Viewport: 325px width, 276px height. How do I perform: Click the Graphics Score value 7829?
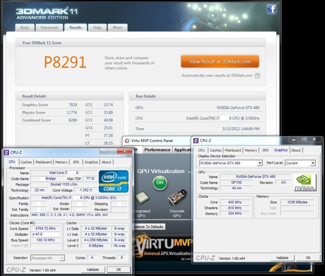(x=73, y=105)
